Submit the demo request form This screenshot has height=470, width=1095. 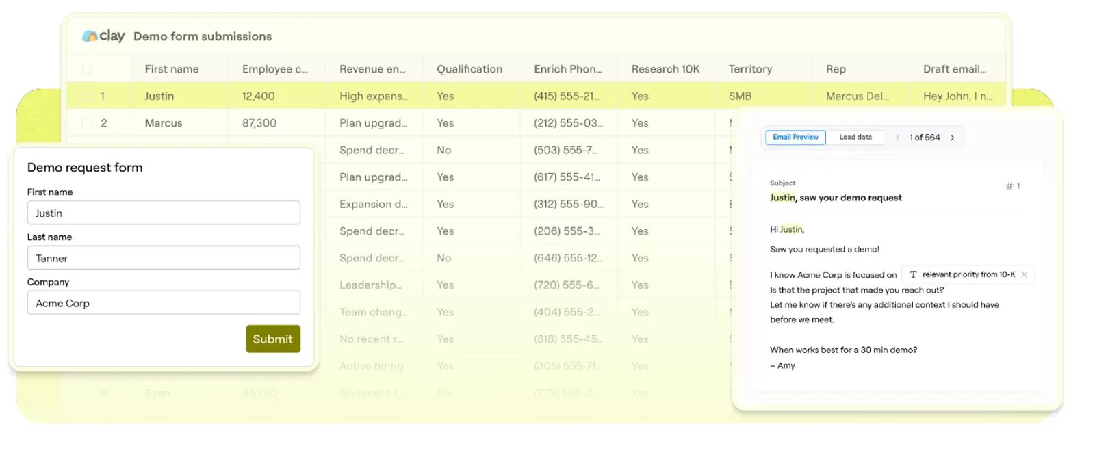point(273,339)
